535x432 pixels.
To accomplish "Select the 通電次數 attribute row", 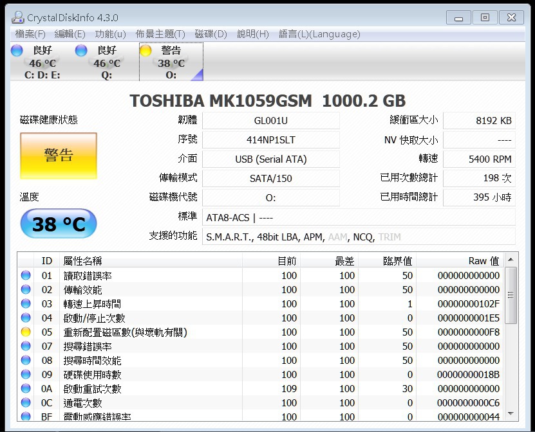I will click(x=261, y=402).
